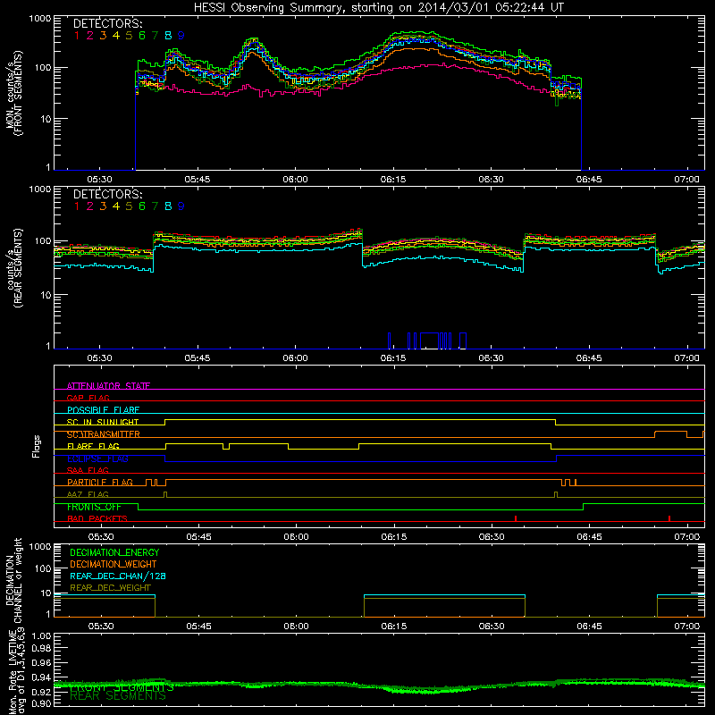
Task: Click the 0.94 livetime axis value
Action: tap(41, 677)
